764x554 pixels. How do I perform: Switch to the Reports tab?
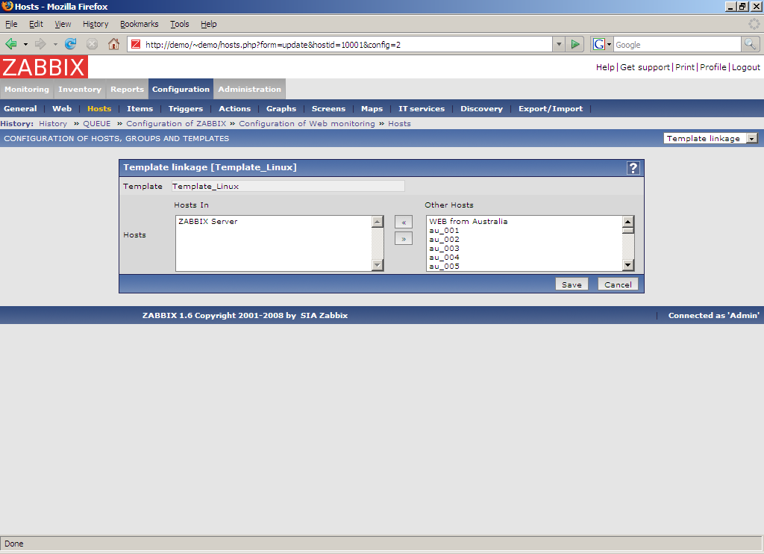tap(127, 90)
